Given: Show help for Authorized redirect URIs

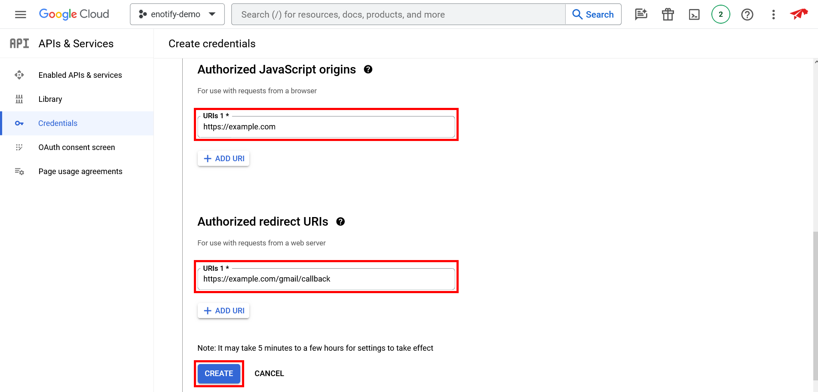Looking at the screenshot, I should click(x=340, y=222).
